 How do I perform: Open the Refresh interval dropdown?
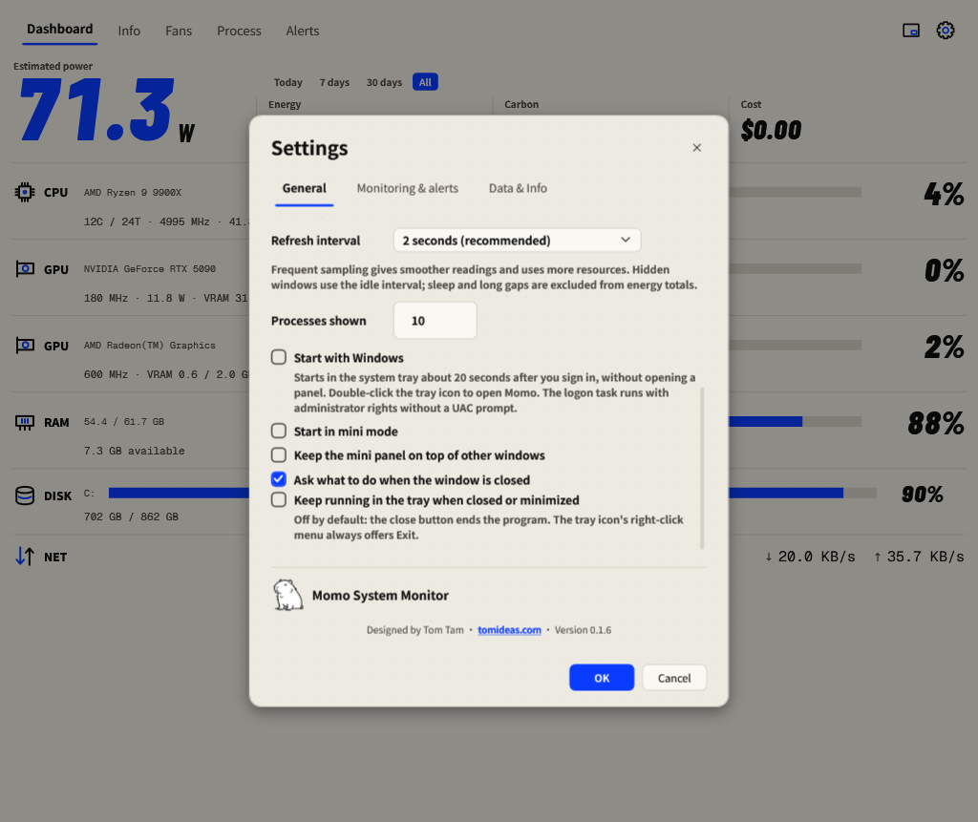[517, 241]
